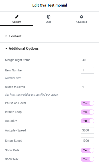Image resolution: width=99 pixels, height=166 pixels.
Task: Click the Additional Options heading
Action: pyautogui.click(x=24, y=48)
